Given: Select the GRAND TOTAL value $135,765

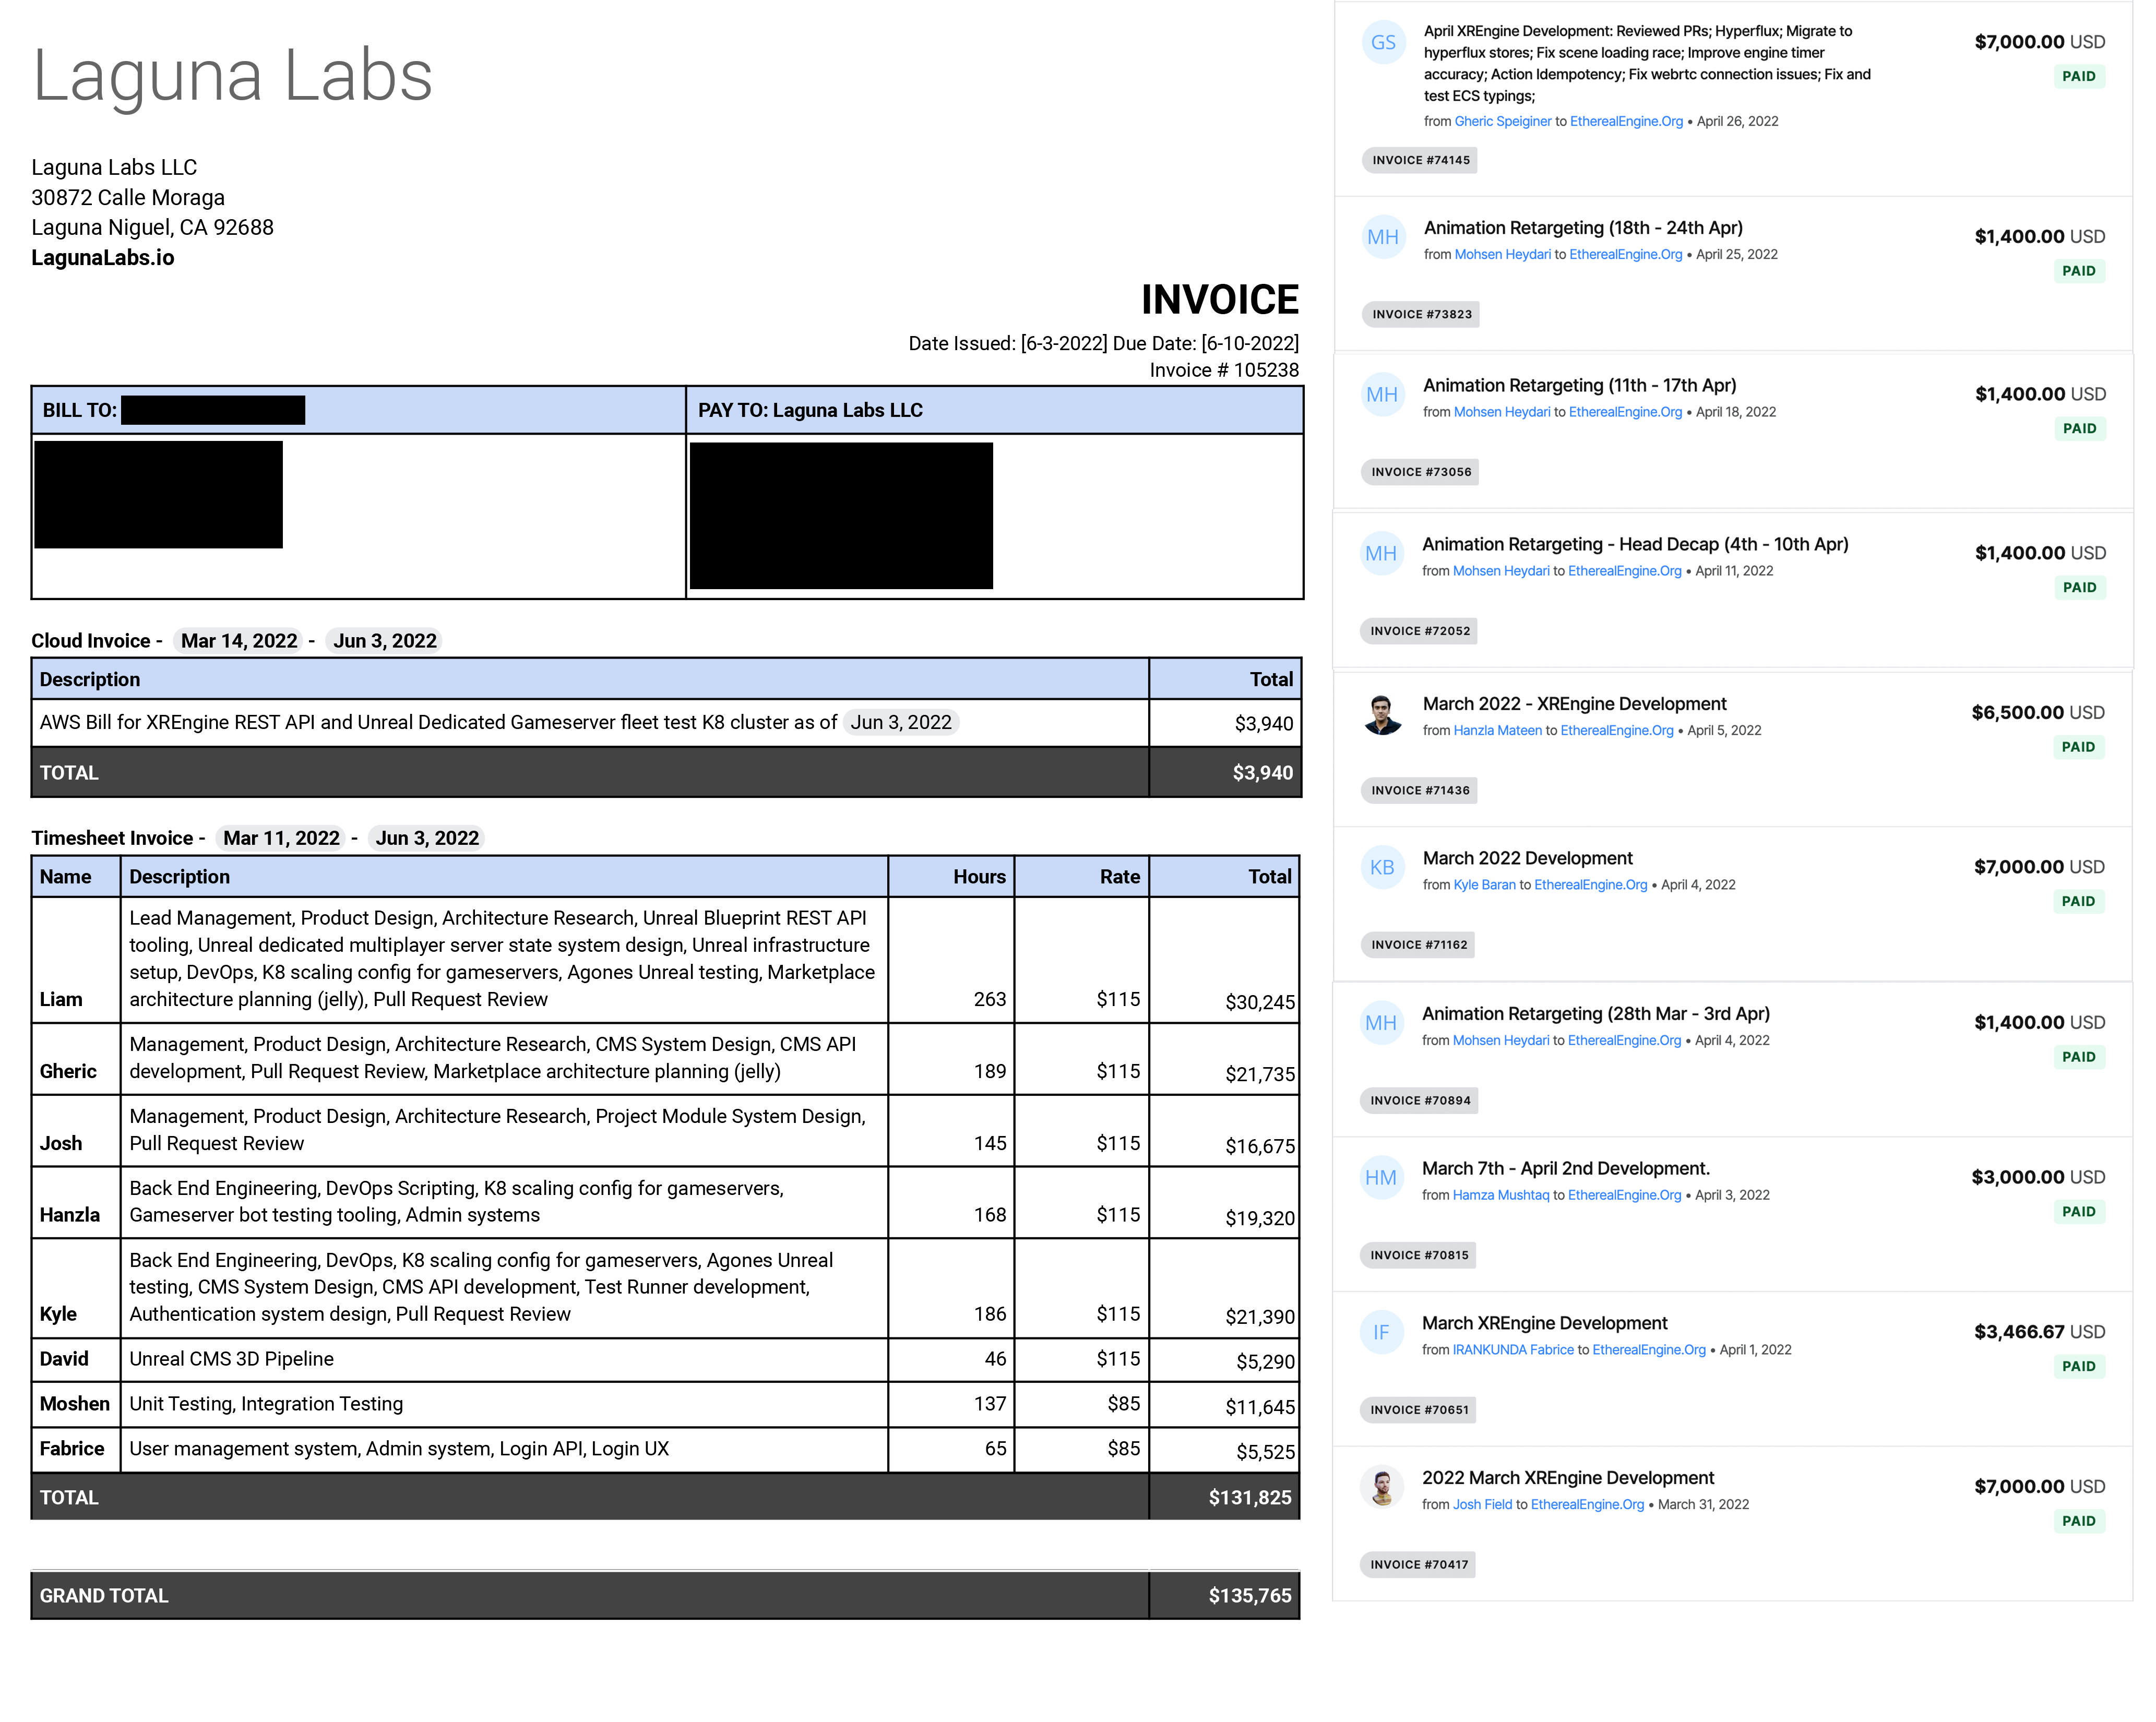Looking at the screenshot, I should [x=1250, y=1596].
